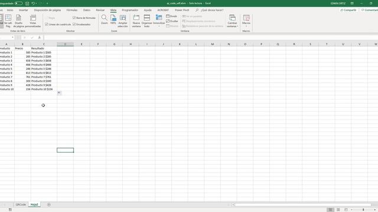Uncheck Encabezados checkbox
Screen dimensions: 378x212
pos(74,24)
